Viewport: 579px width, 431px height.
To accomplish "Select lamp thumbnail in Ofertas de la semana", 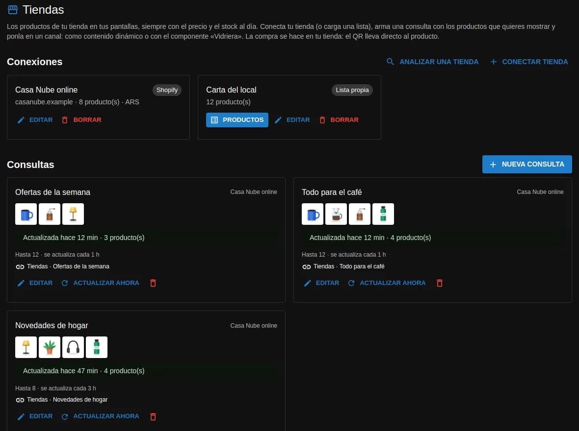I will click(x=73, y=214).
